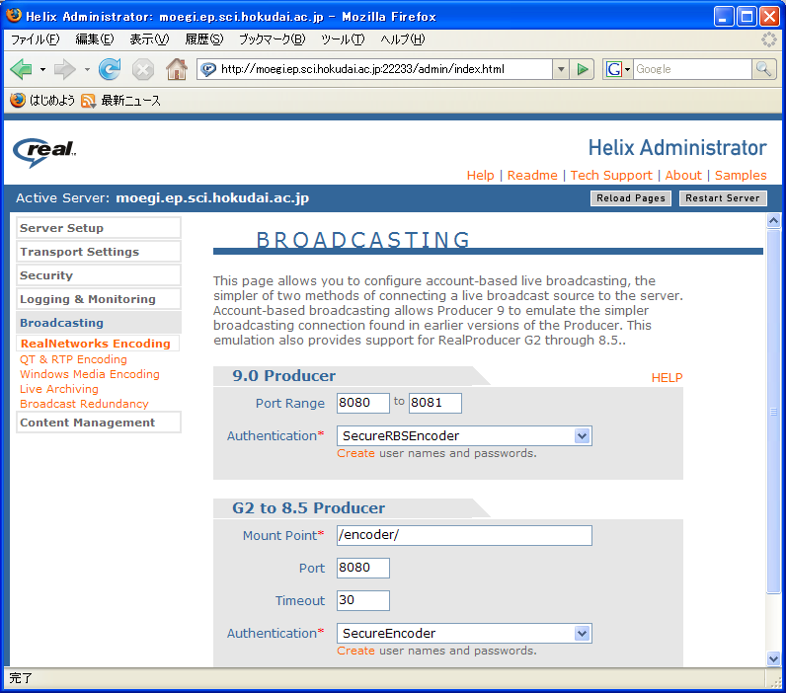Click the page scrollbar up arrow
Screen dimensions: 786x693
(773, 220)
